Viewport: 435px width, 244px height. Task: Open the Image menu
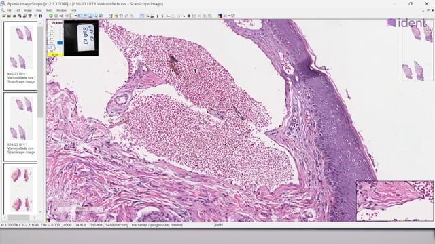point(28,10)
